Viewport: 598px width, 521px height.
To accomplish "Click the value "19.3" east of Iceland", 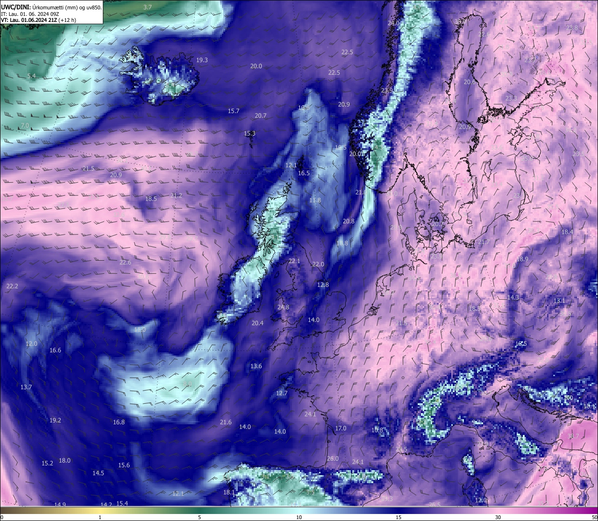I will 202,60.
